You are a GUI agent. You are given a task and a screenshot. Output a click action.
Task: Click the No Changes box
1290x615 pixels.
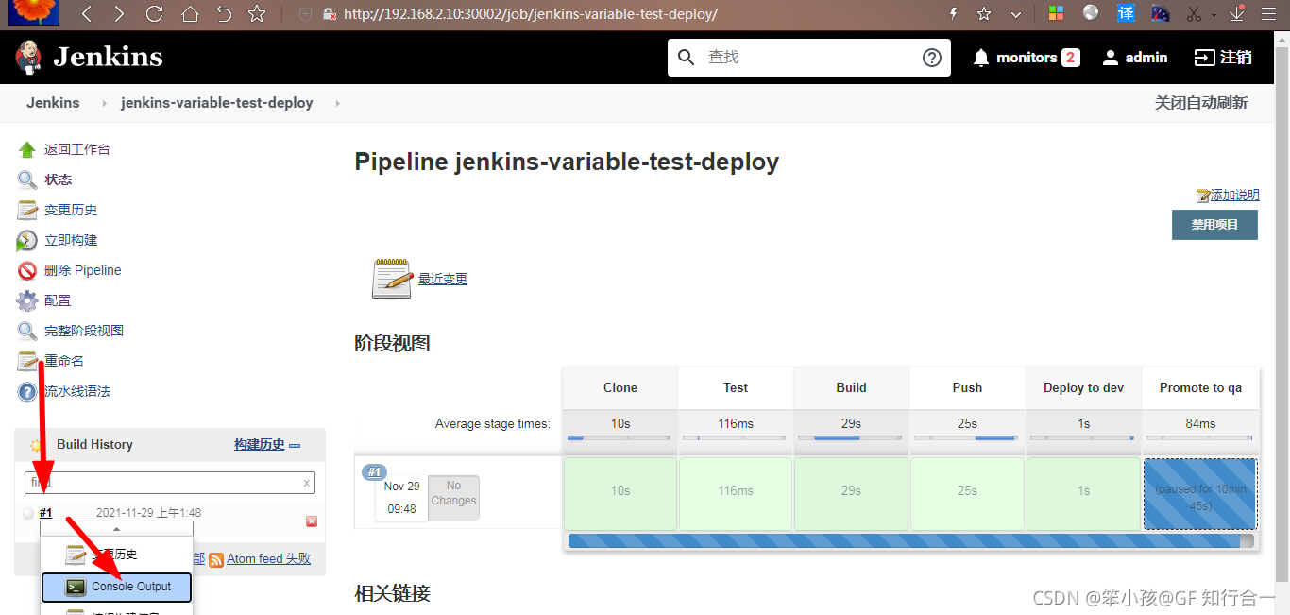(454, 497)
